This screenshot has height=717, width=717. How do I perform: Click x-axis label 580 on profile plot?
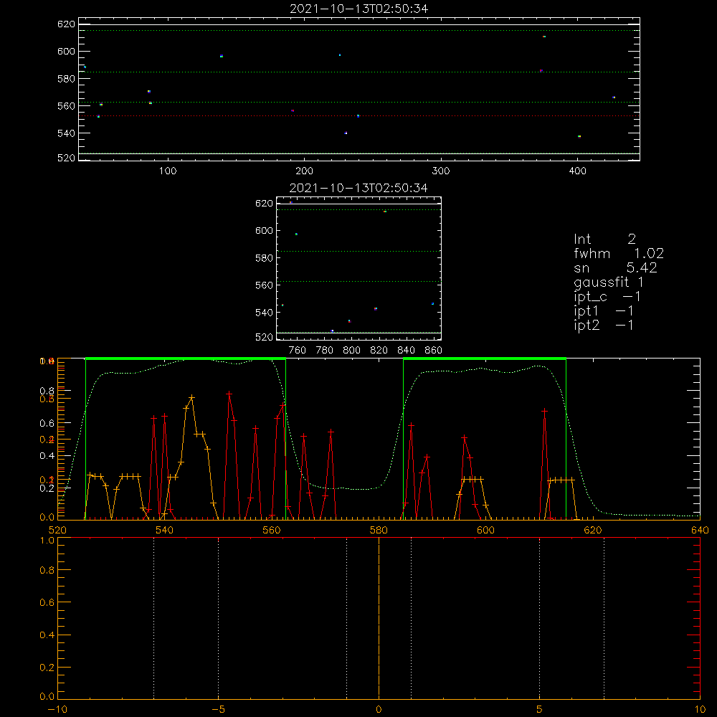pos(379,530)
